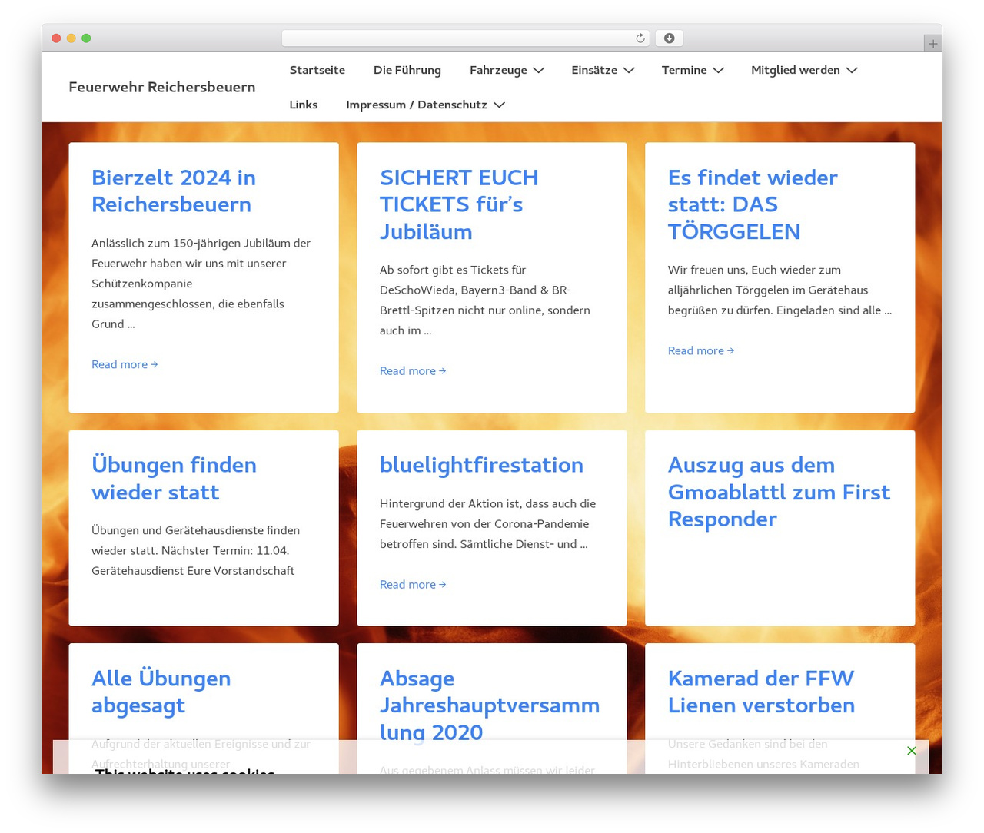Open SICHERT EUCH TICKETS für's Jubiläum post
984x833 pixels.
click(x=459, y=204)
